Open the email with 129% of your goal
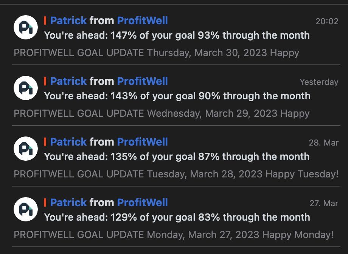The image size is (348, 254). 177,218
